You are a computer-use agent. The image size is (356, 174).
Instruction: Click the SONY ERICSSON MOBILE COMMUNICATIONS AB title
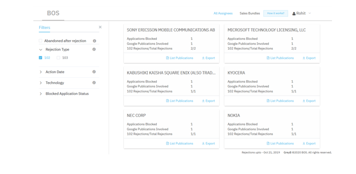tap(171, 30)
